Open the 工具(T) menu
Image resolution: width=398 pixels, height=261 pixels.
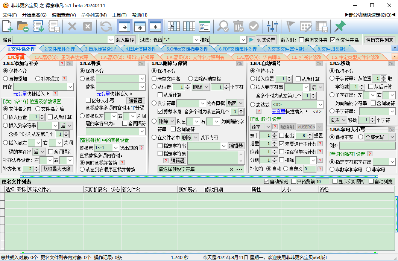(x=119, y=15)
